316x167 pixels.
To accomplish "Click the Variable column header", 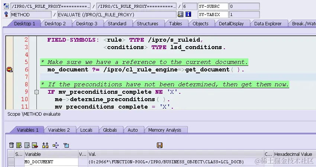I will 51,154.
